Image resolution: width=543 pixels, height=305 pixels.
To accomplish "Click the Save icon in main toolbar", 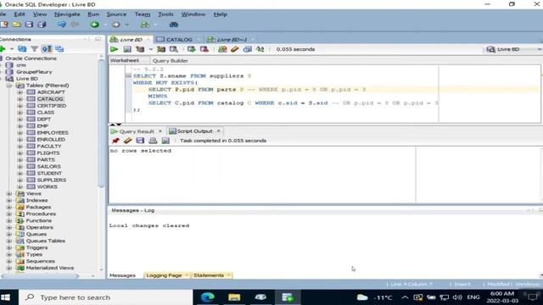I will [x=29, y=25].
